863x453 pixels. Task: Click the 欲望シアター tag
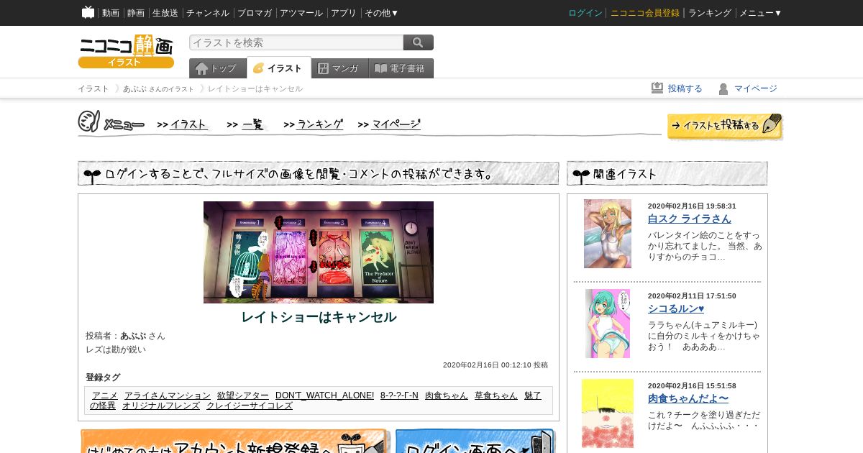point(243,395)
